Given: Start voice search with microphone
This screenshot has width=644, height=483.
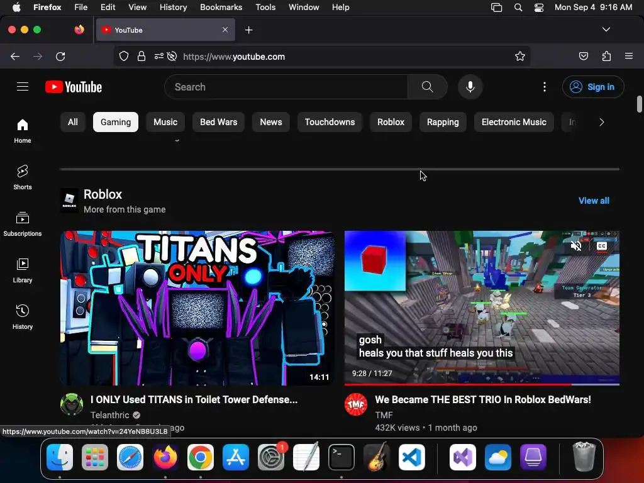Looking at the screenshot, I should [x=470, y=87].
